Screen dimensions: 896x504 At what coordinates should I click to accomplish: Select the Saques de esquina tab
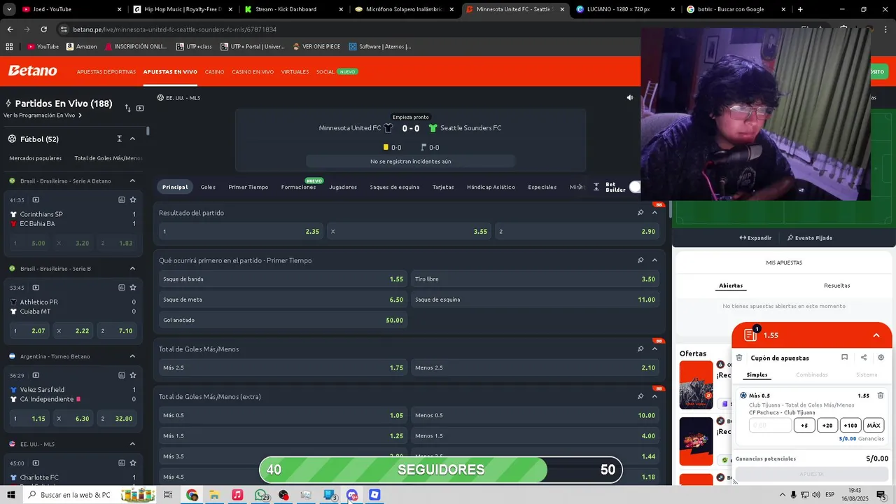pos(395,187)
